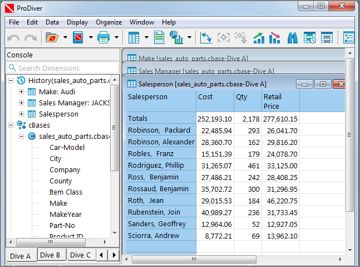Select the MakeYear dimension in Console
Viewport: 360px width, 267px height.
[x=65, y=214]
